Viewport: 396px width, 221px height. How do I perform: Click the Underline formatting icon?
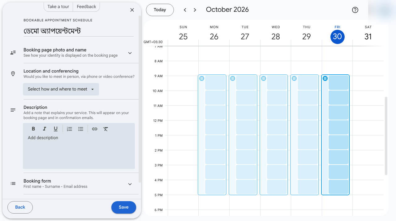pos(56,129)
